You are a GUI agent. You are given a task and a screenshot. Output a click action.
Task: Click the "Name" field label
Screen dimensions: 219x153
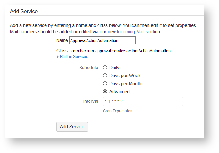click(62, 40)
